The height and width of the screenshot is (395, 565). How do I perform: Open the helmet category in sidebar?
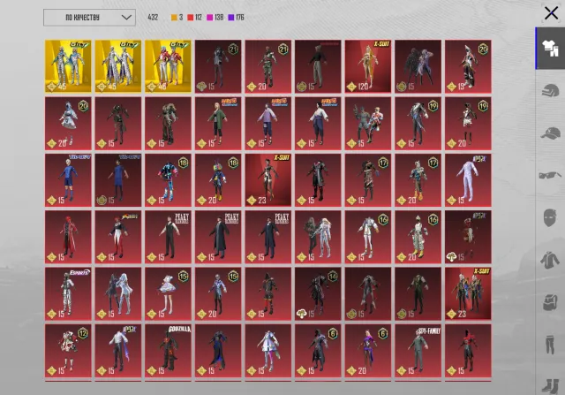pyautogui.click(x=550, y=90)
